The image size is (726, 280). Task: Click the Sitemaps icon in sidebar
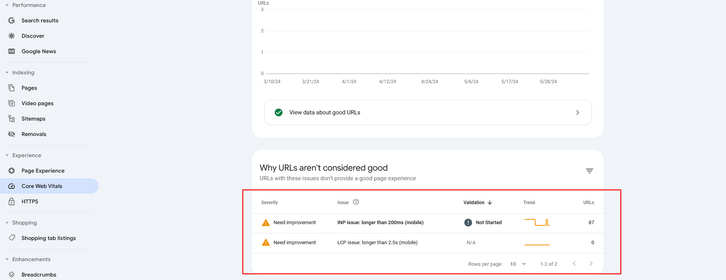click(x=12, y=119)
